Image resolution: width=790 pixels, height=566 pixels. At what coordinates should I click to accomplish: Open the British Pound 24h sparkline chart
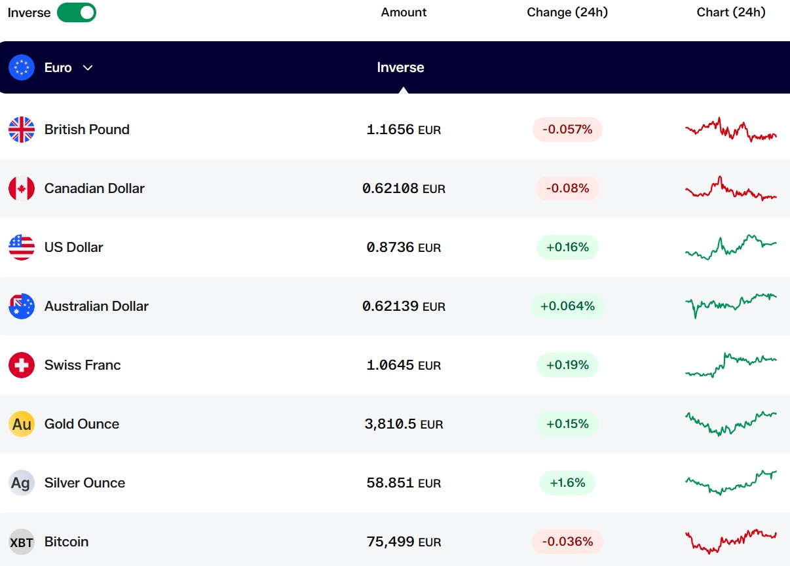(x=731, y=129)
